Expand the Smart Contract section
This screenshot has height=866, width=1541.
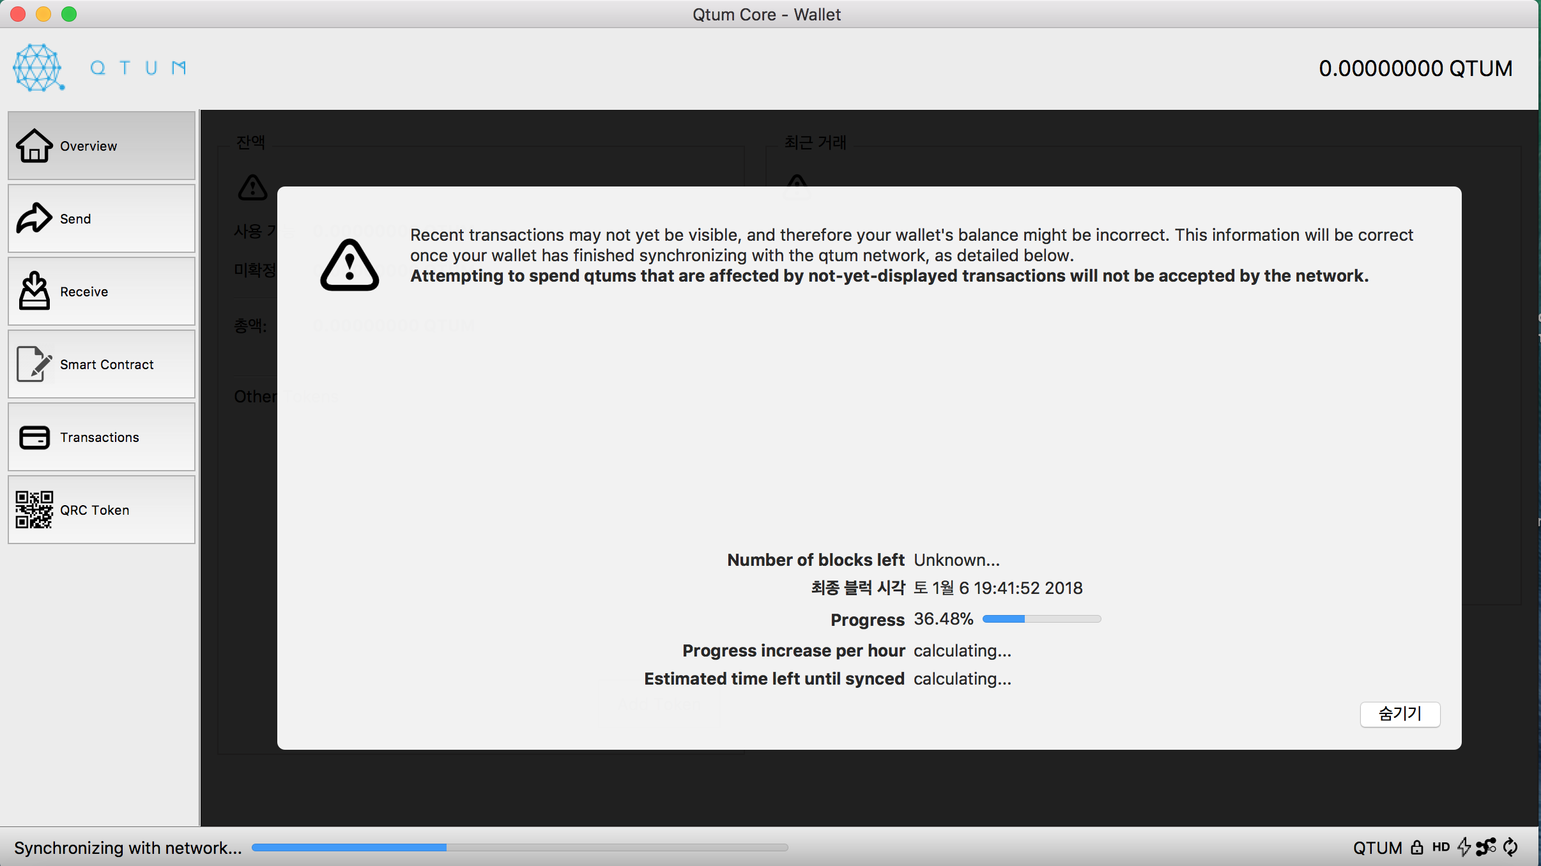tap(102, 364)
